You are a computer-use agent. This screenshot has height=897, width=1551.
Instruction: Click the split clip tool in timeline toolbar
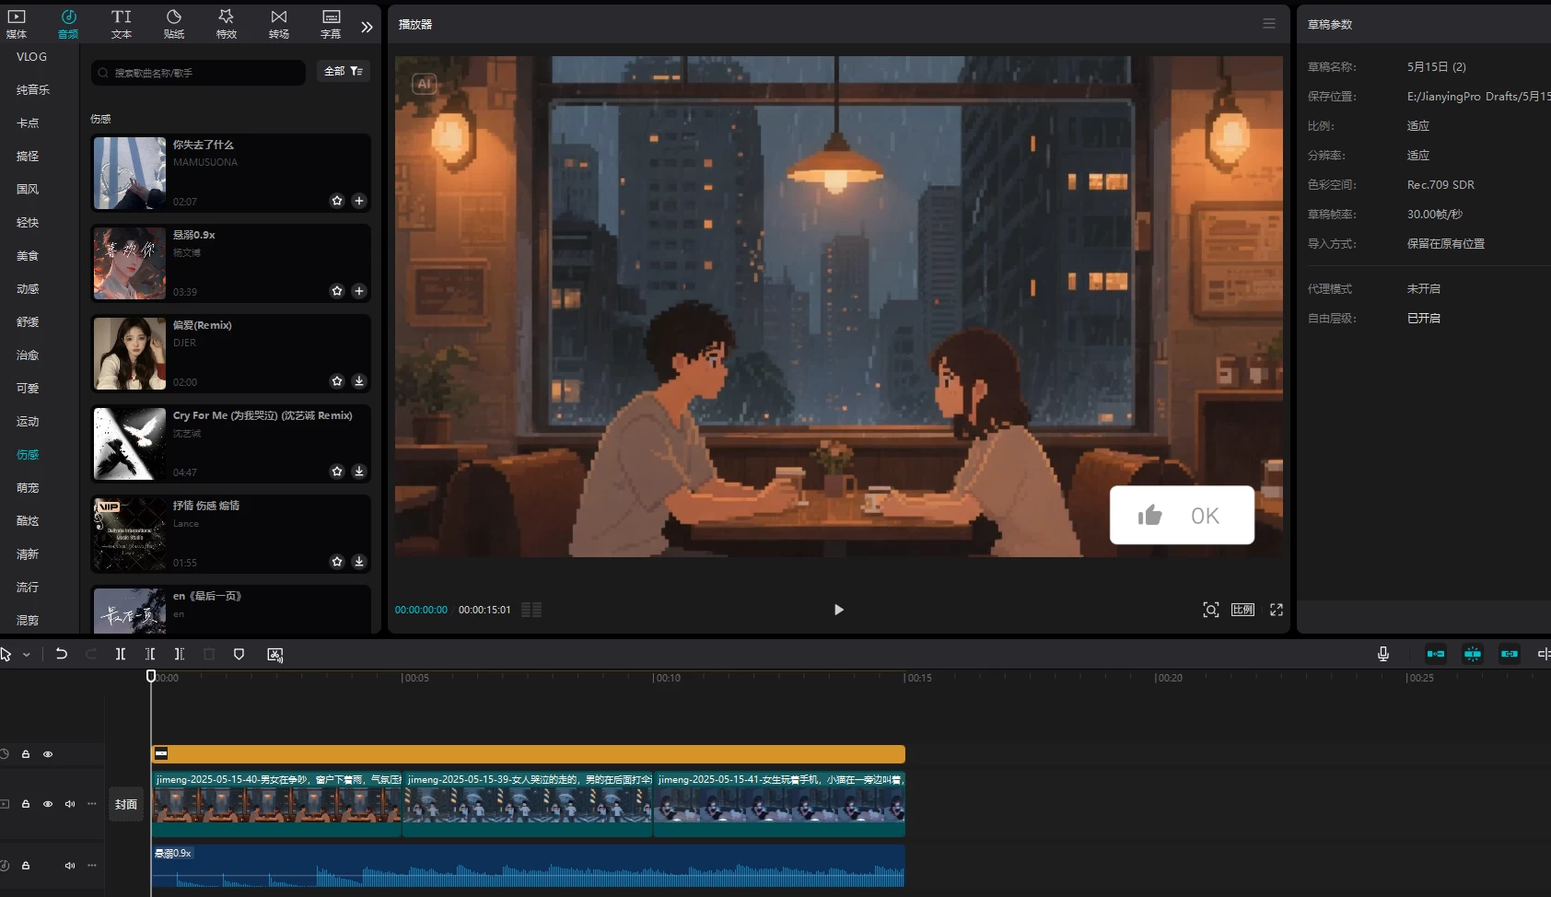(121, 654)
